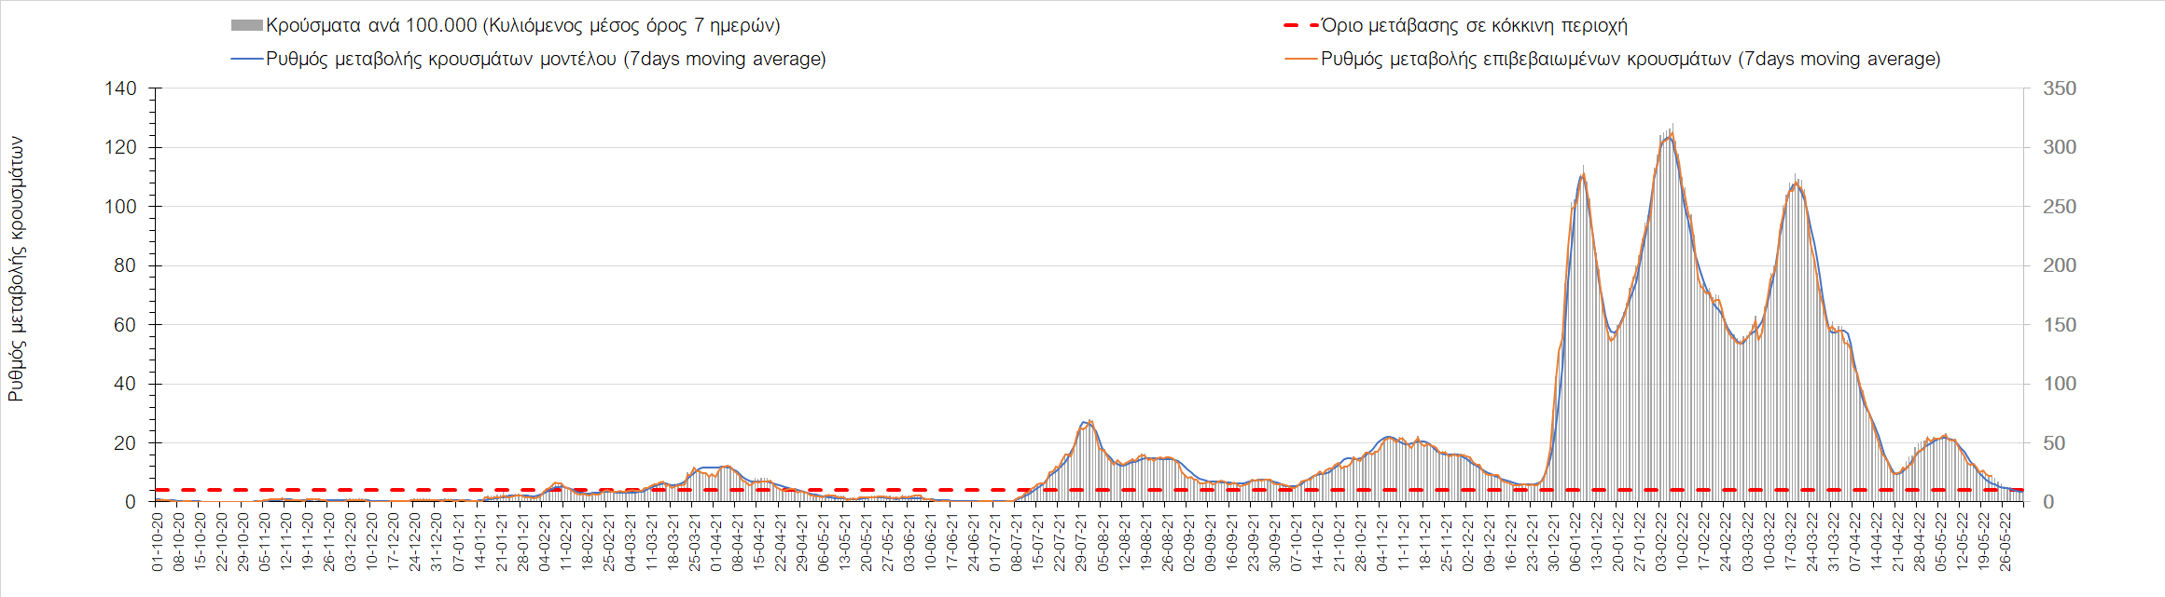Select legend entry 'Ρυθμός μεταβολής επιβεβαιωμένων κρουσμάτων'
The width and height of the screenshot is (2165, 597).
click(1631, 60)
